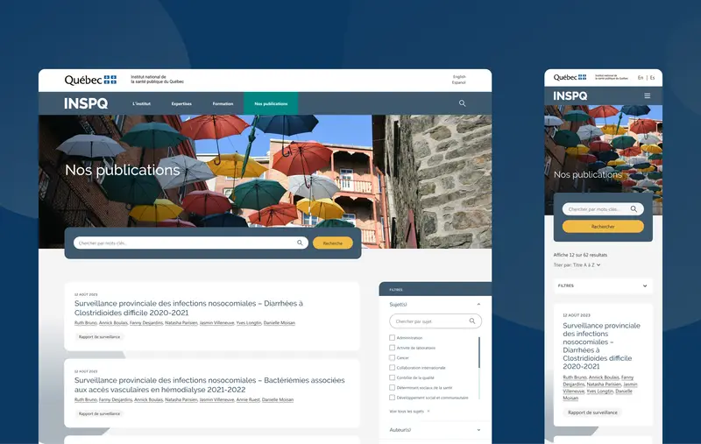701x444 pixels.
Task: Click author Natasha Parisien in first desktop card
Action: click(181, 322)
